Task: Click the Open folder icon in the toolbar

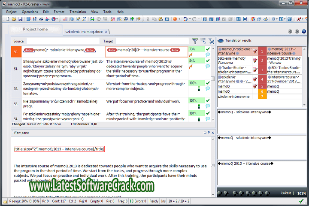Action: 14,19
